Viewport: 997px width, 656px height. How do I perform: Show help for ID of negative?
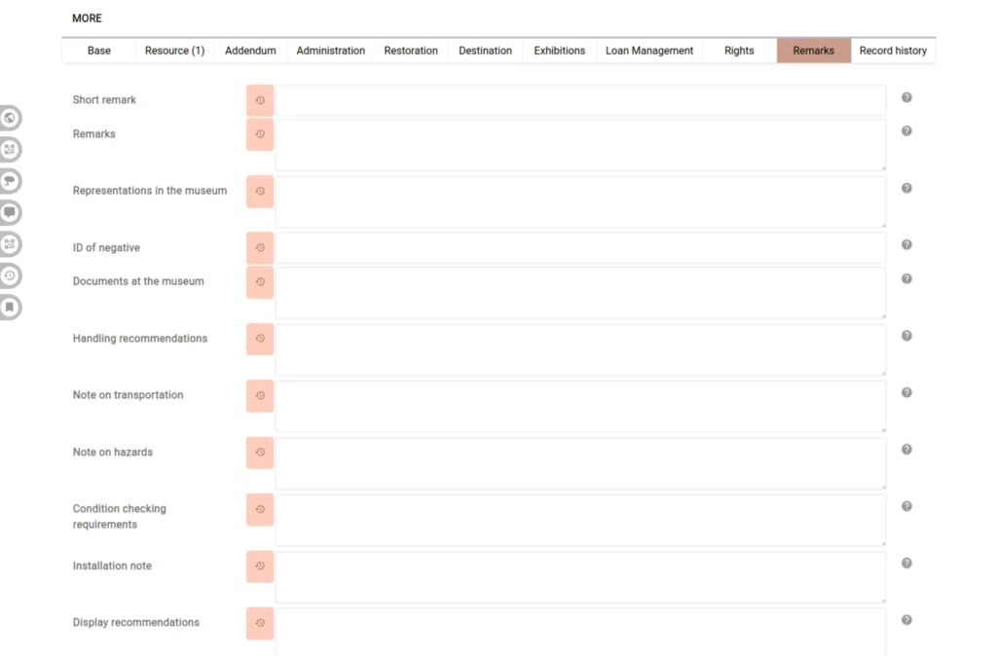[906, 244]
